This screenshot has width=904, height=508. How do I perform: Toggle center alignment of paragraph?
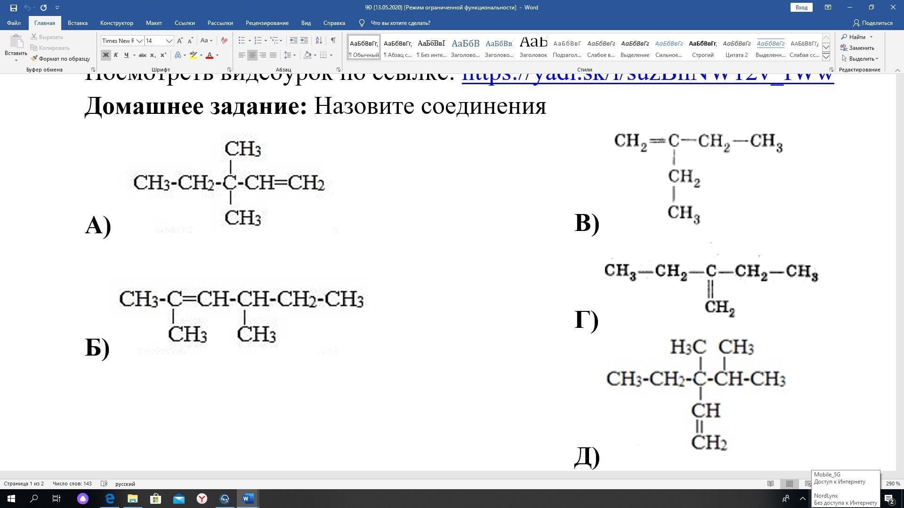click(252, 56)
